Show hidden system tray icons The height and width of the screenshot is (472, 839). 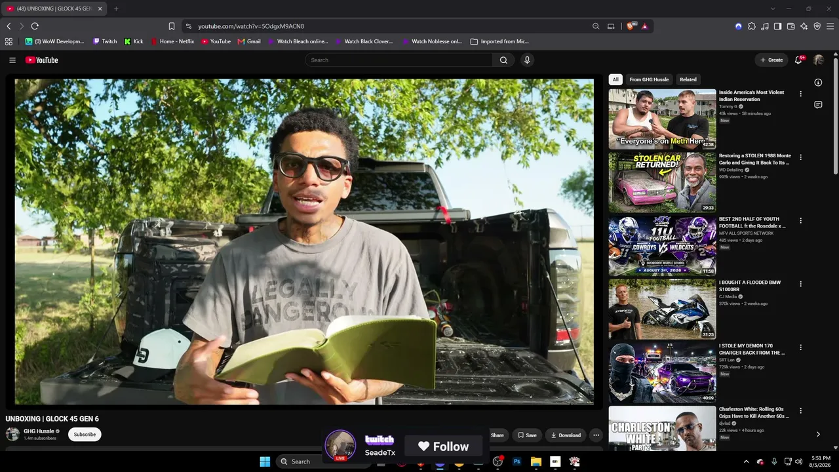(x=746, y=462)
